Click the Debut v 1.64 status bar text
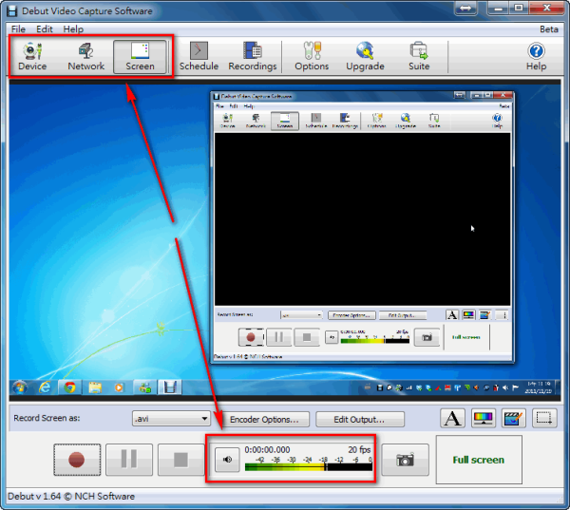Screen dimensions: 570x510 (x=71, y=497)
